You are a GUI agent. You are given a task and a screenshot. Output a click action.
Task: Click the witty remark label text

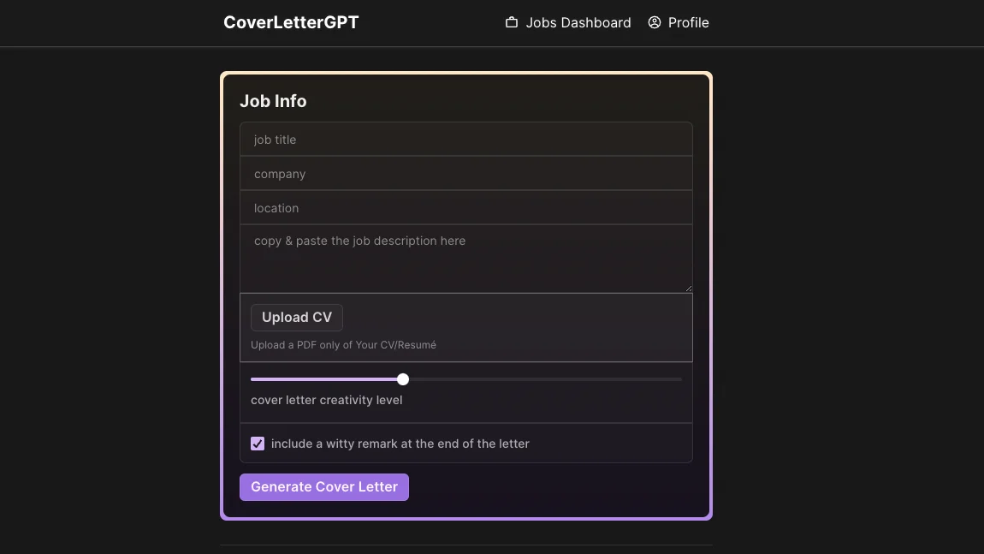(400, 444)
